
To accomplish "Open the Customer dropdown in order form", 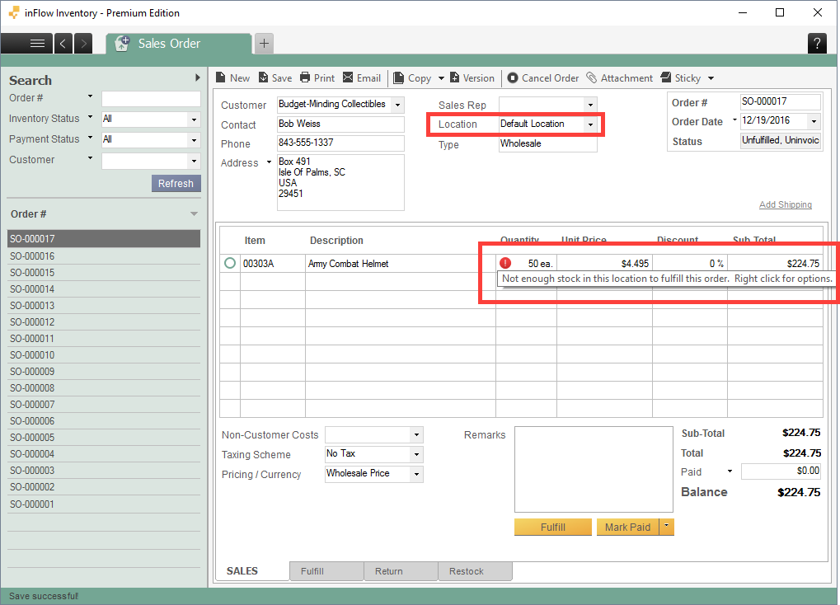I will tap(397, 105).
